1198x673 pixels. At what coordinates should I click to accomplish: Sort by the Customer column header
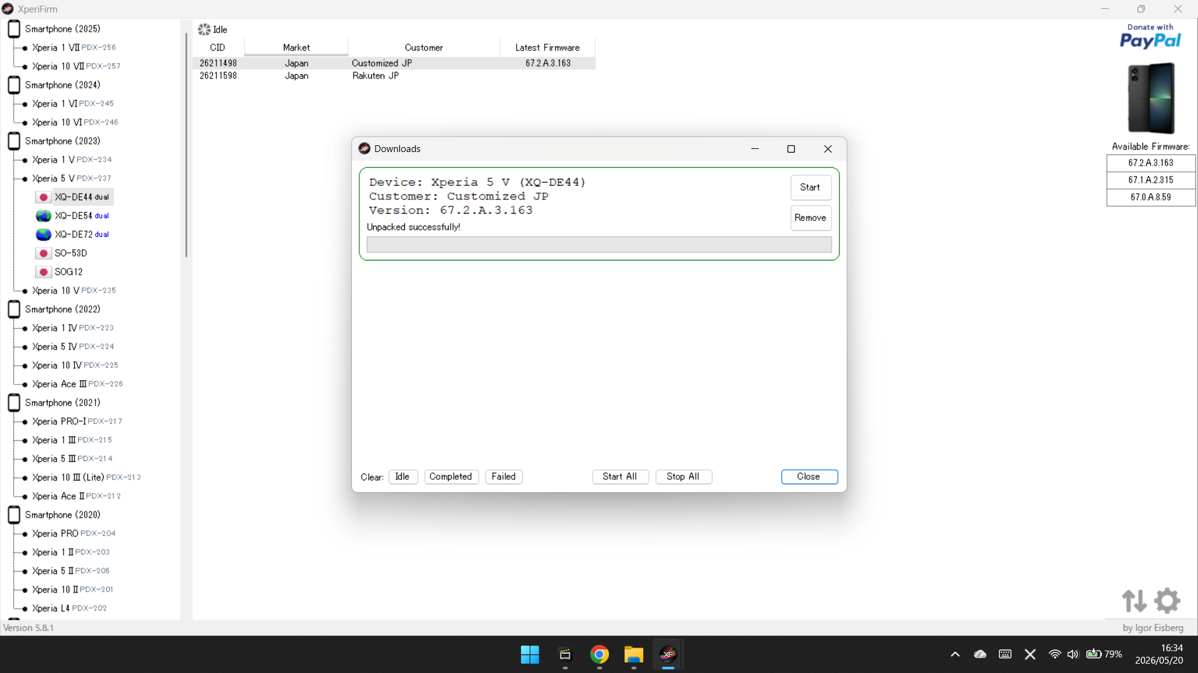click(424, 47)
